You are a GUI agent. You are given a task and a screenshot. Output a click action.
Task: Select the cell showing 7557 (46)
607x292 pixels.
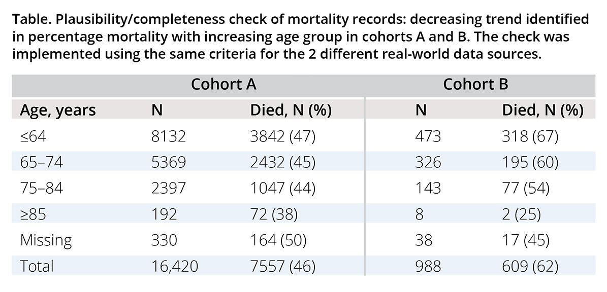[283, 266]
